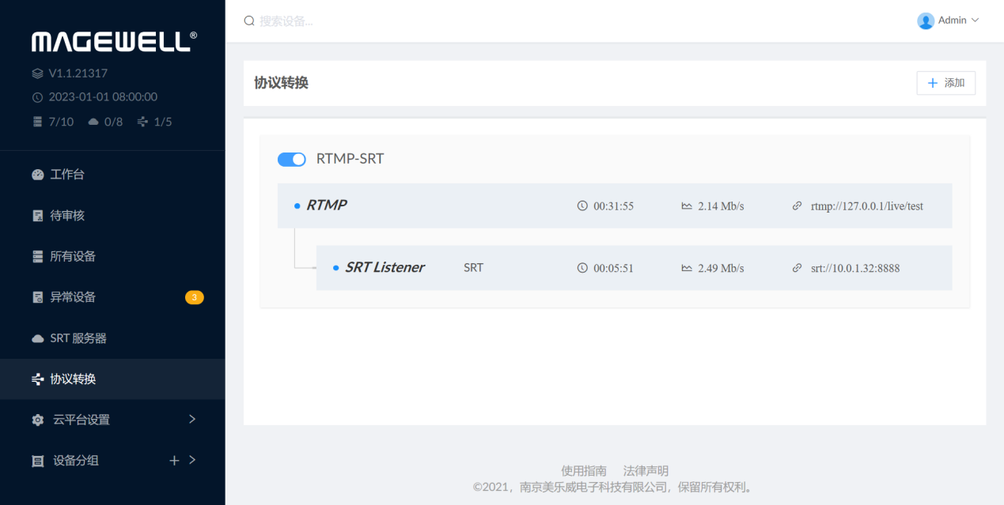Click the orange abnormal devices badge

click(194, 297)
